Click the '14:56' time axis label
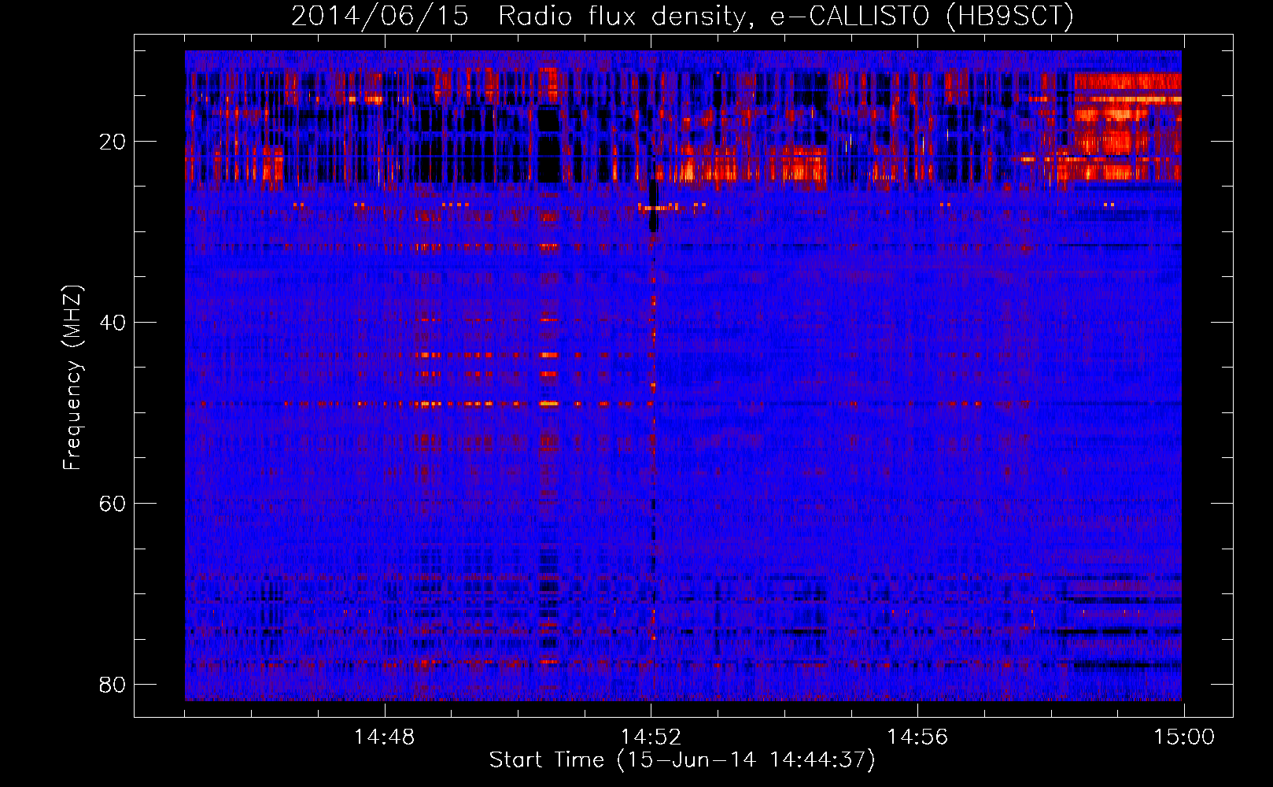The image size is (1273, 787). click(x=917, y=737)
